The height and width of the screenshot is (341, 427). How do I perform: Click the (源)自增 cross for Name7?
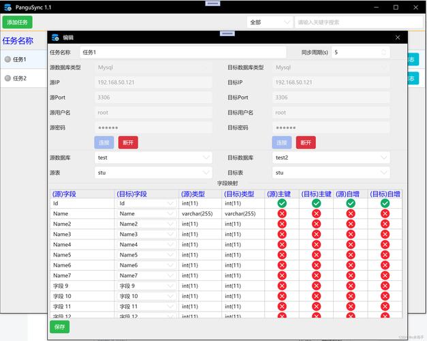click(351, 276)
